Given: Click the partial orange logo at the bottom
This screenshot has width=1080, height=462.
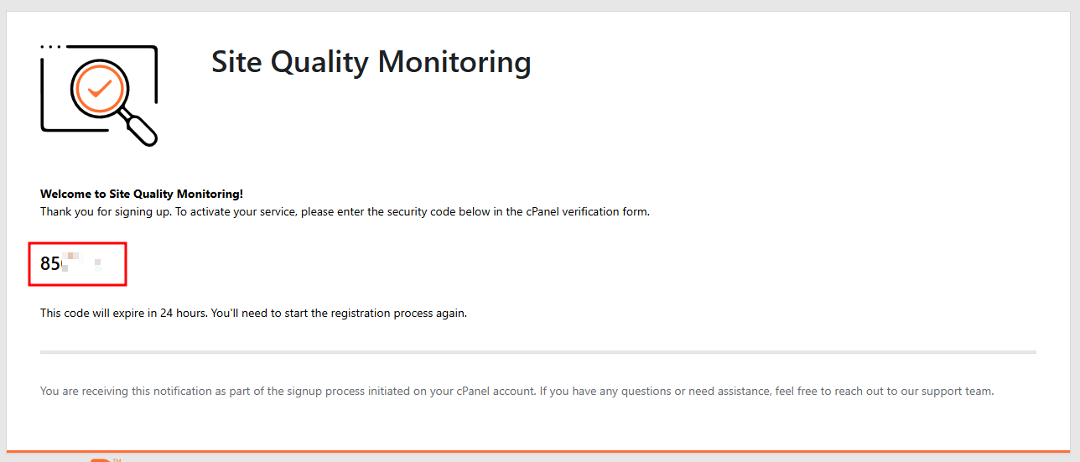Looking at the screenshot, I should pos(100,459).
